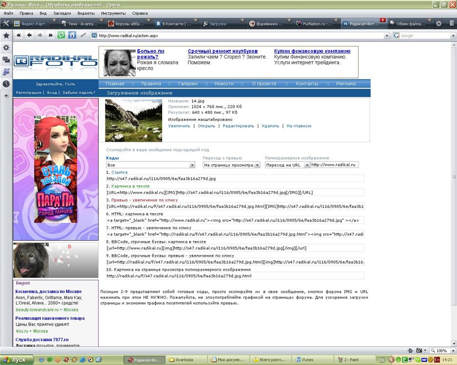Open the History clock panel icon
The image size is (457, 365).
click(6, 84)
